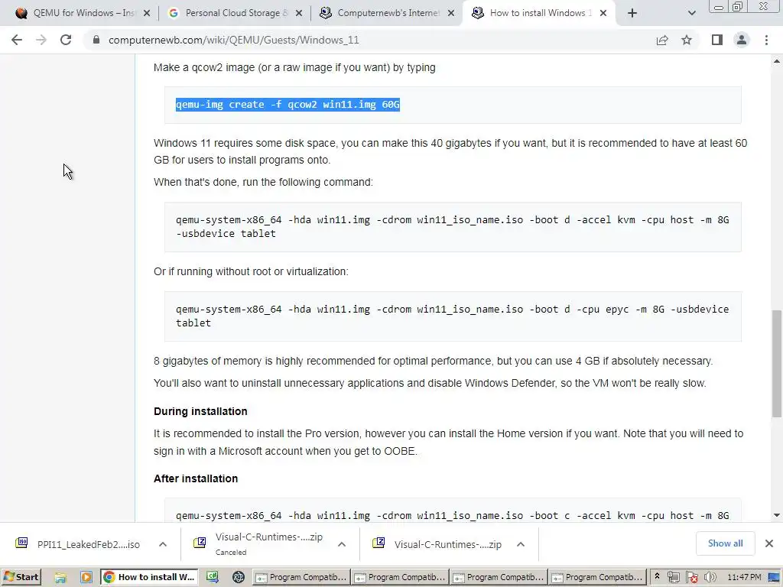The image size is (783, 587).
Task: Launch media player from taskbar
Action: 86,578
